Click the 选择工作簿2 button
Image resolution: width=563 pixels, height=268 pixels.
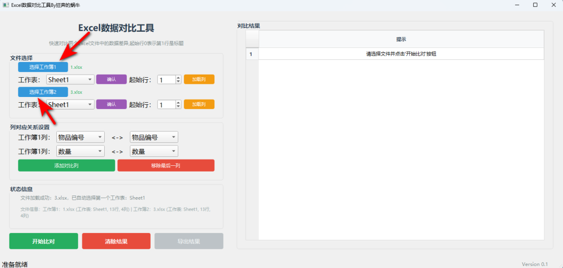(x=43, y=92)
